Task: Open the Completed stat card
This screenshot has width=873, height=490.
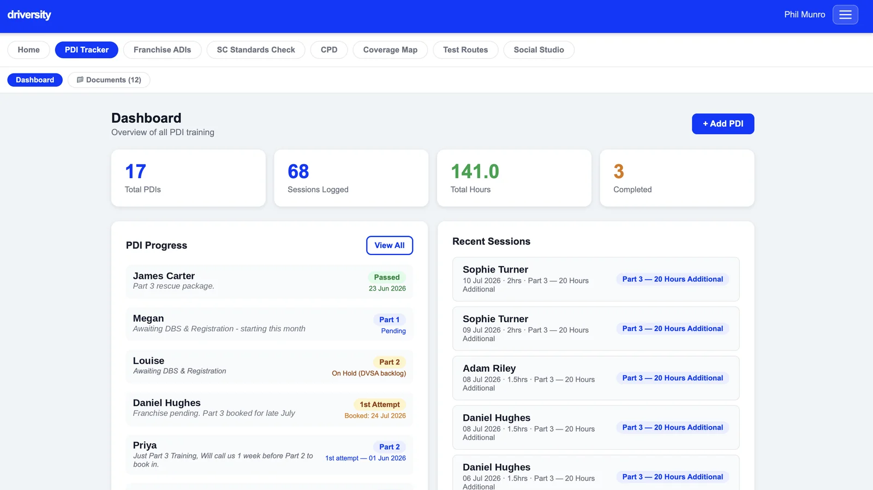Action: click(x=677, y=178)
